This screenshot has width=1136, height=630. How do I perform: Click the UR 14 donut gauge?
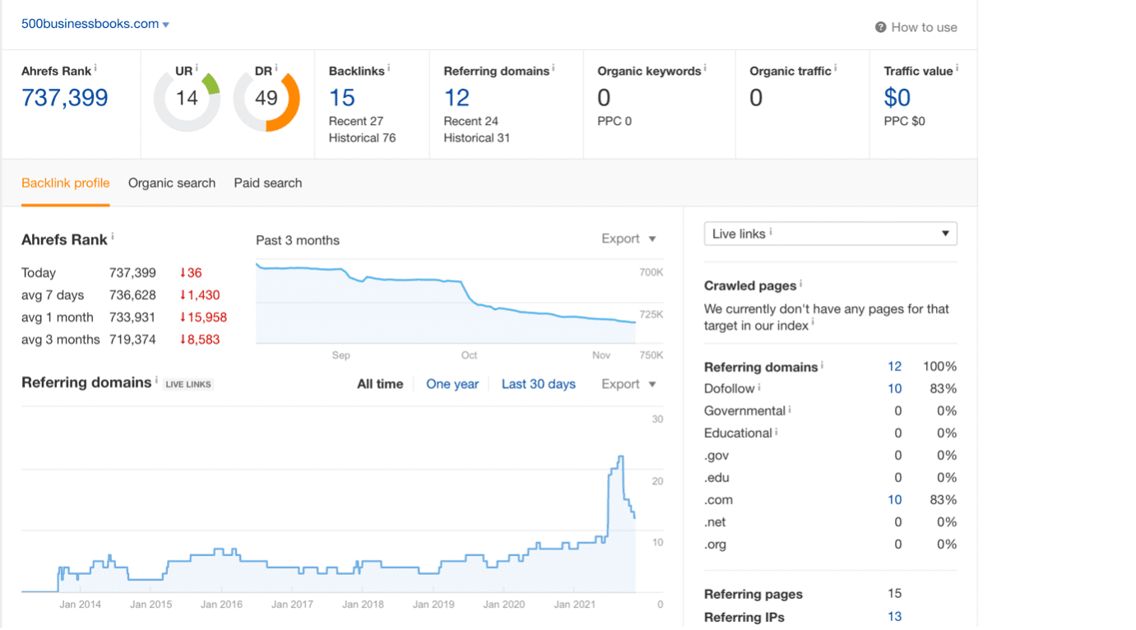point(187,99)
